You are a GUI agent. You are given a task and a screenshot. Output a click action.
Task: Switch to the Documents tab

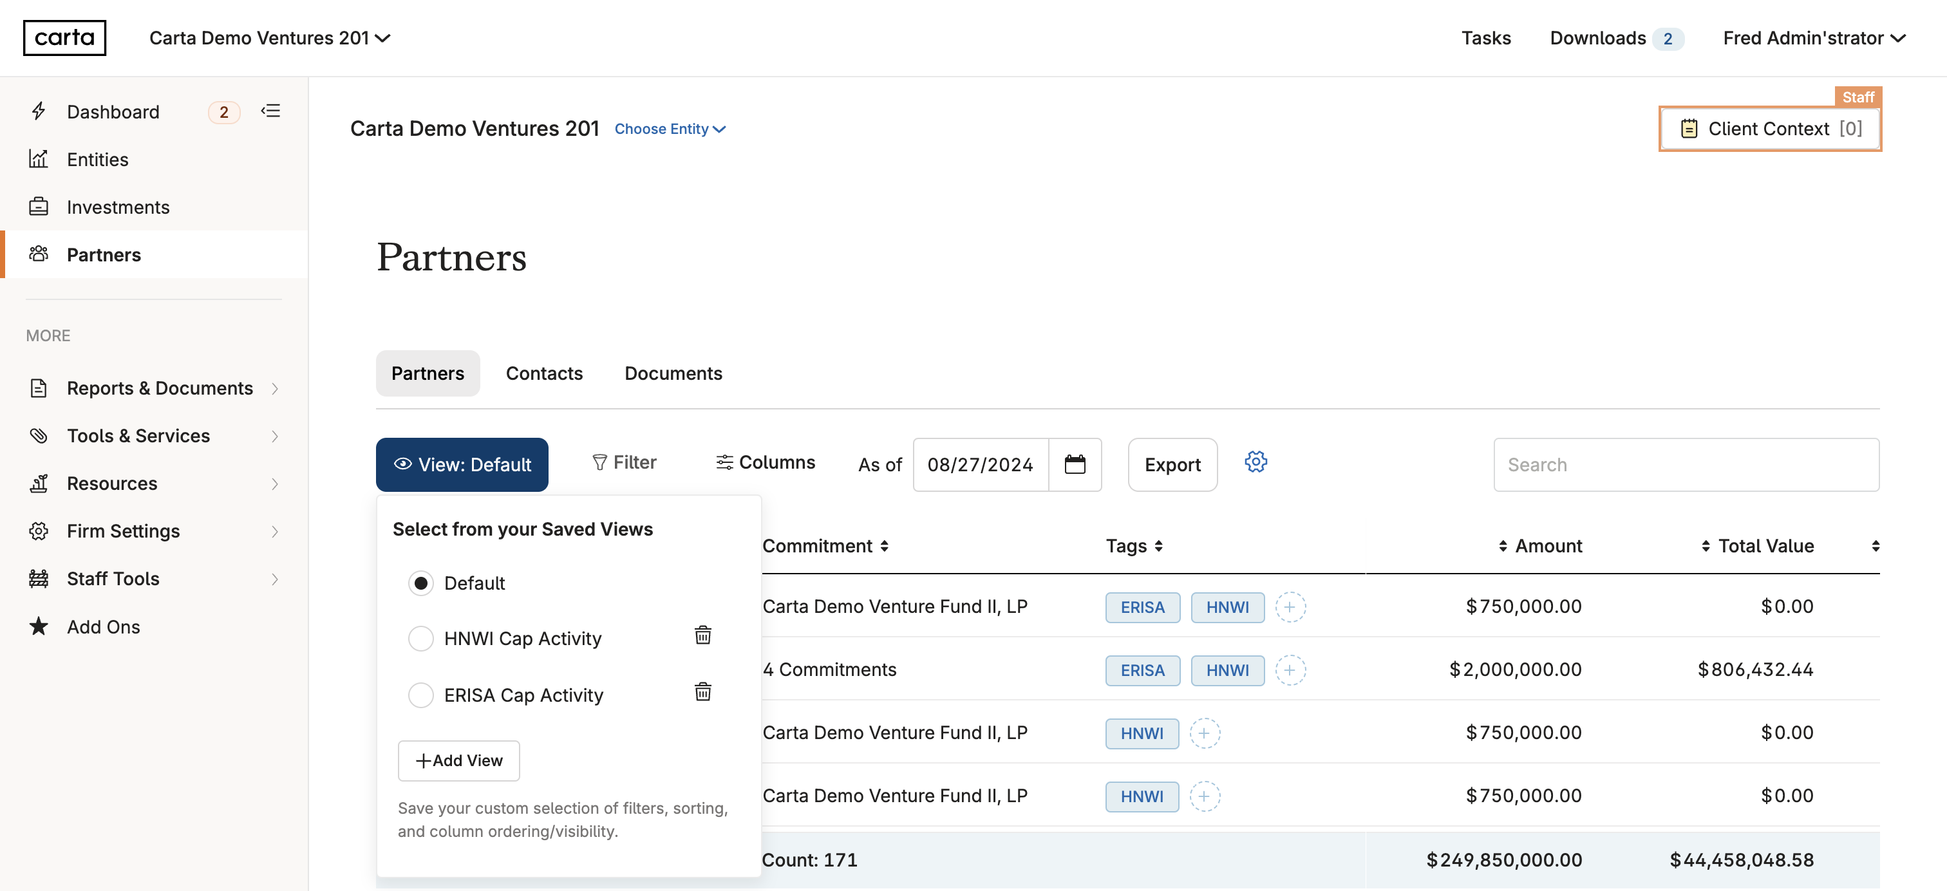pyautogui.click(x=673, y=371)
